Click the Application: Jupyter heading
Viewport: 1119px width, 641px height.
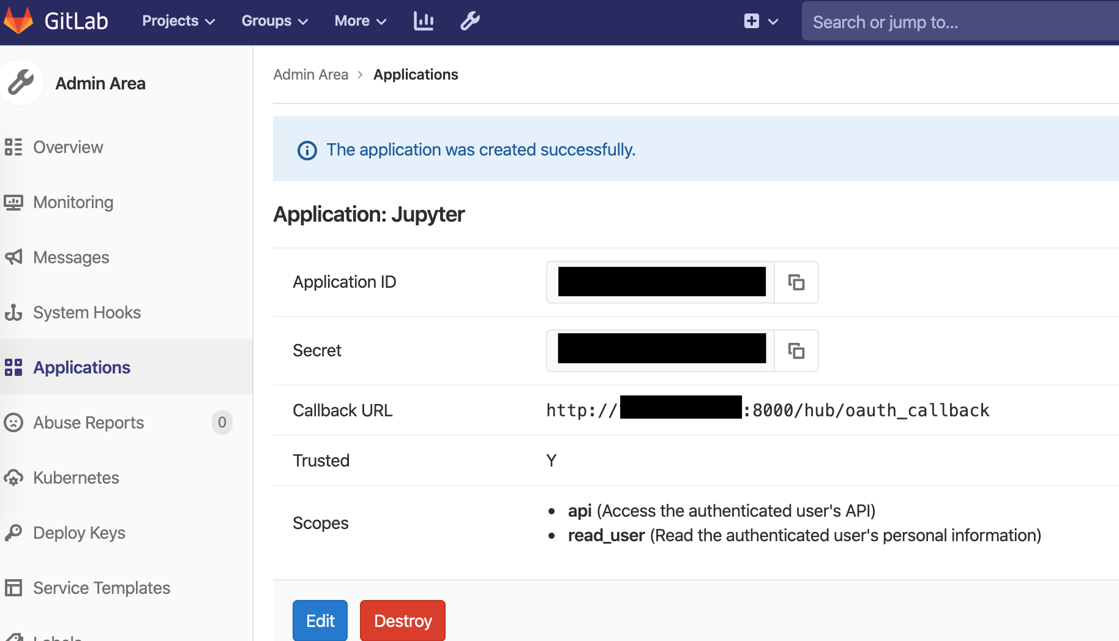point(369,214)
